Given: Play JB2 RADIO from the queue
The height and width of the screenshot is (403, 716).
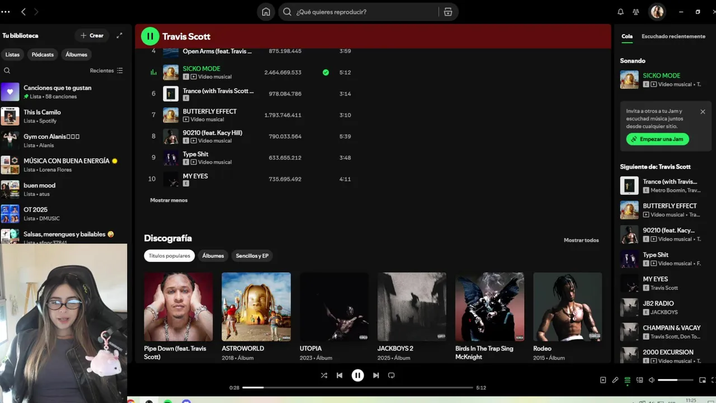Looking at the screenshot, I should (665, 307).
